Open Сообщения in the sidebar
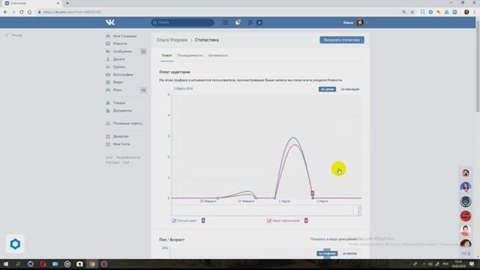480x270 pixels. 122,52
